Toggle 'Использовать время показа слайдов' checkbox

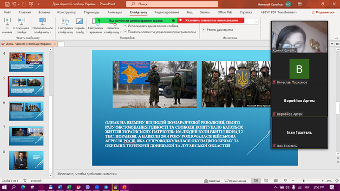click(x=125, y=26)
